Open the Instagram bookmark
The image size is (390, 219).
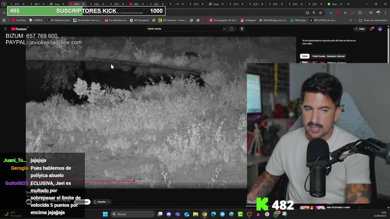248,20
